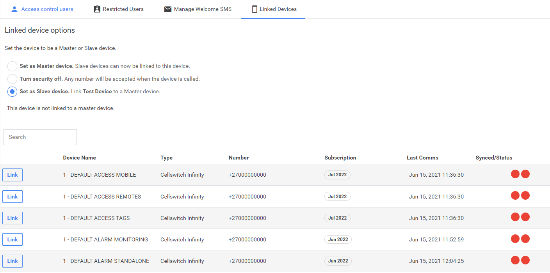Screen dimensions: 550x273
Task: Select the Set as Slave device radio
Action: 12,92
